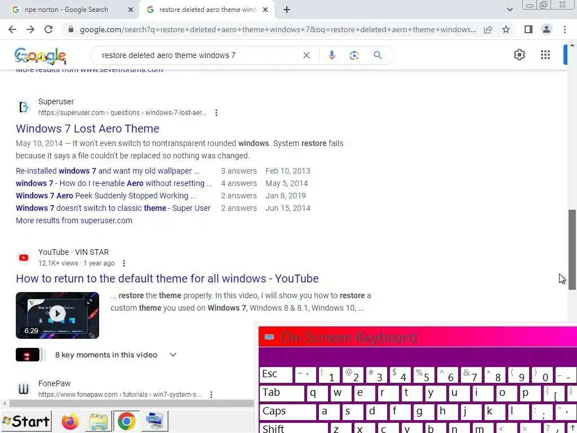The height and width of the screenshot is (433, 577).
Task: Select restore deleted aero theme tab
Action: point(207,10)
